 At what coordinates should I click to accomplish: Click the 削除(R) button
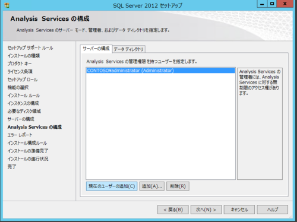pos(178,186)
